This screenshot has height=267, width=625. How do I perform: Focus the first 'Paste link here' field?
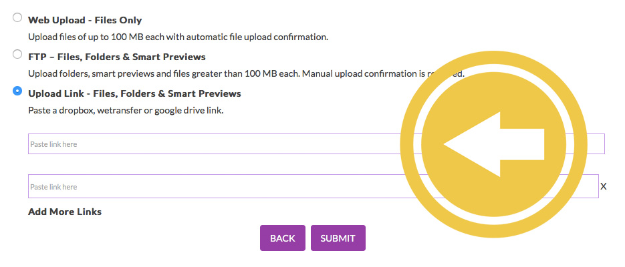316,144
